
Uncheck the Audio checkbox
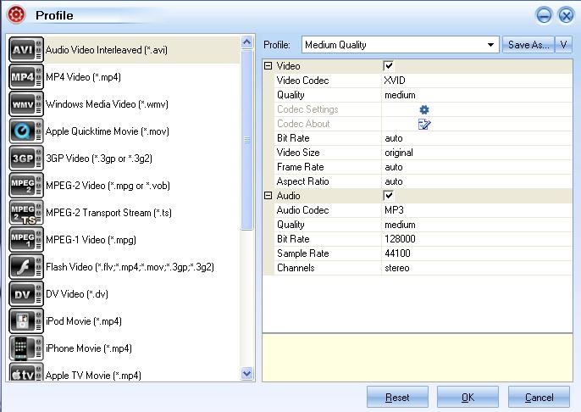[388, 196]
